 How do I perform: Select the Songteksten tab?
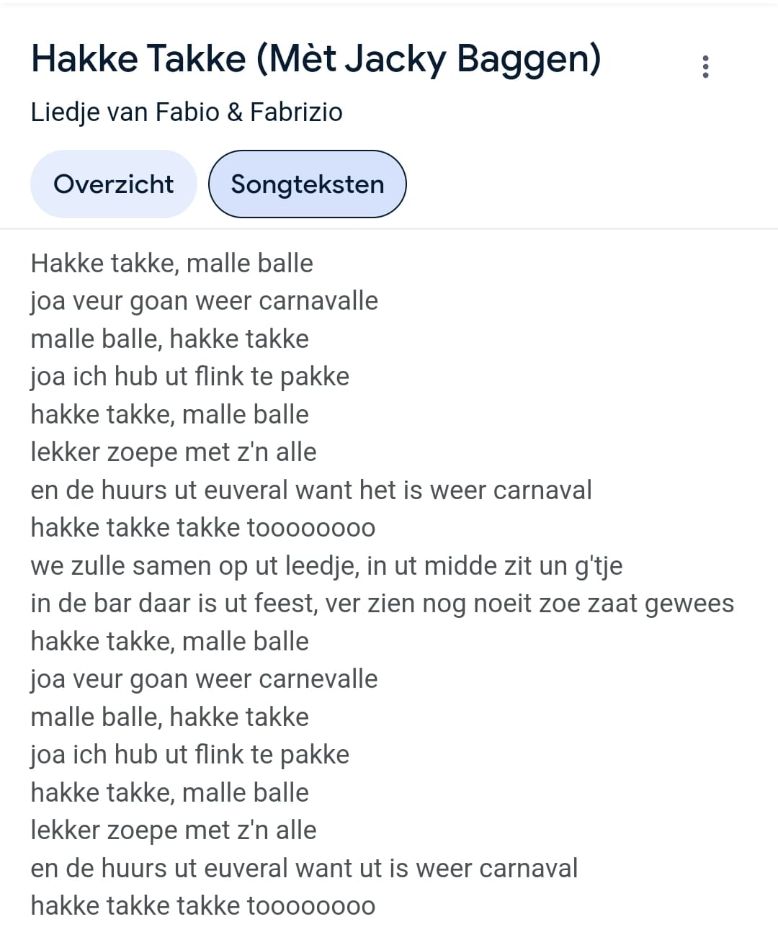308,184
